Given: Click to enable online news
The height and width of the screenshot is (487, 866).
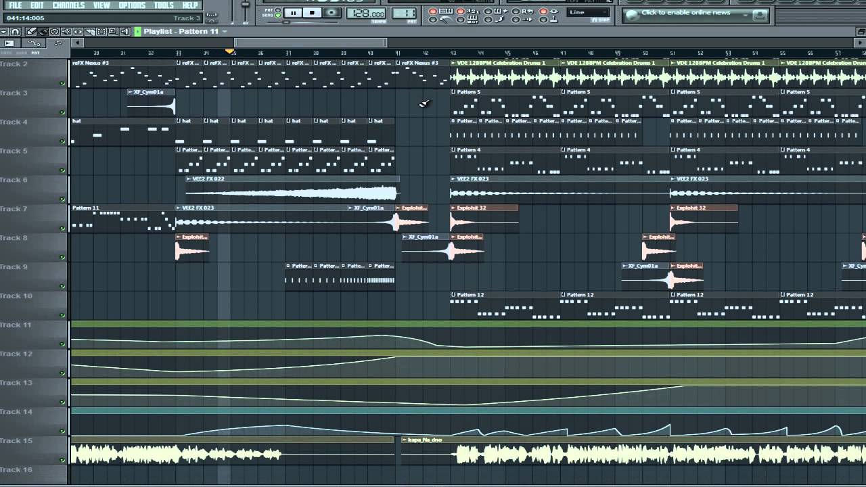Looking at the screenshot, I should click(x=686, y=12).
